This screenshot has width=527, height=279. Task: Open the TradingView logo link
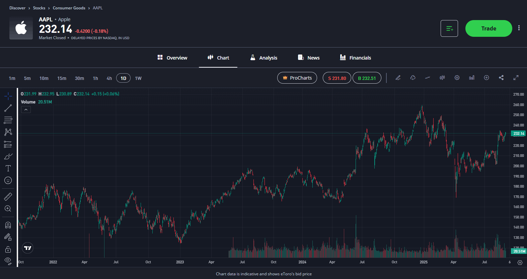tap(28, 248)
